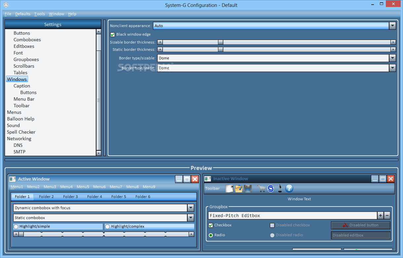Select Comboboxes in the settings tree
This screenshot has height=258, width=403.
pos(27,40)
